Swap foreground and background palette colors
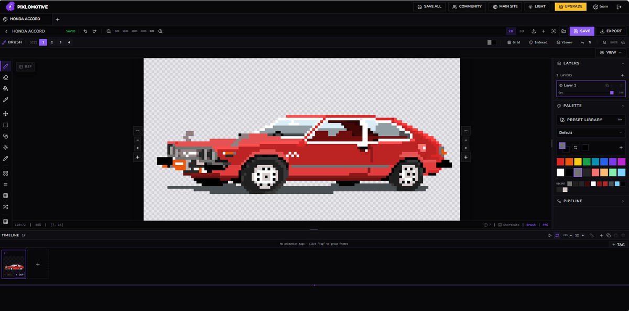 pyautogui.click(x=575, y=147)
